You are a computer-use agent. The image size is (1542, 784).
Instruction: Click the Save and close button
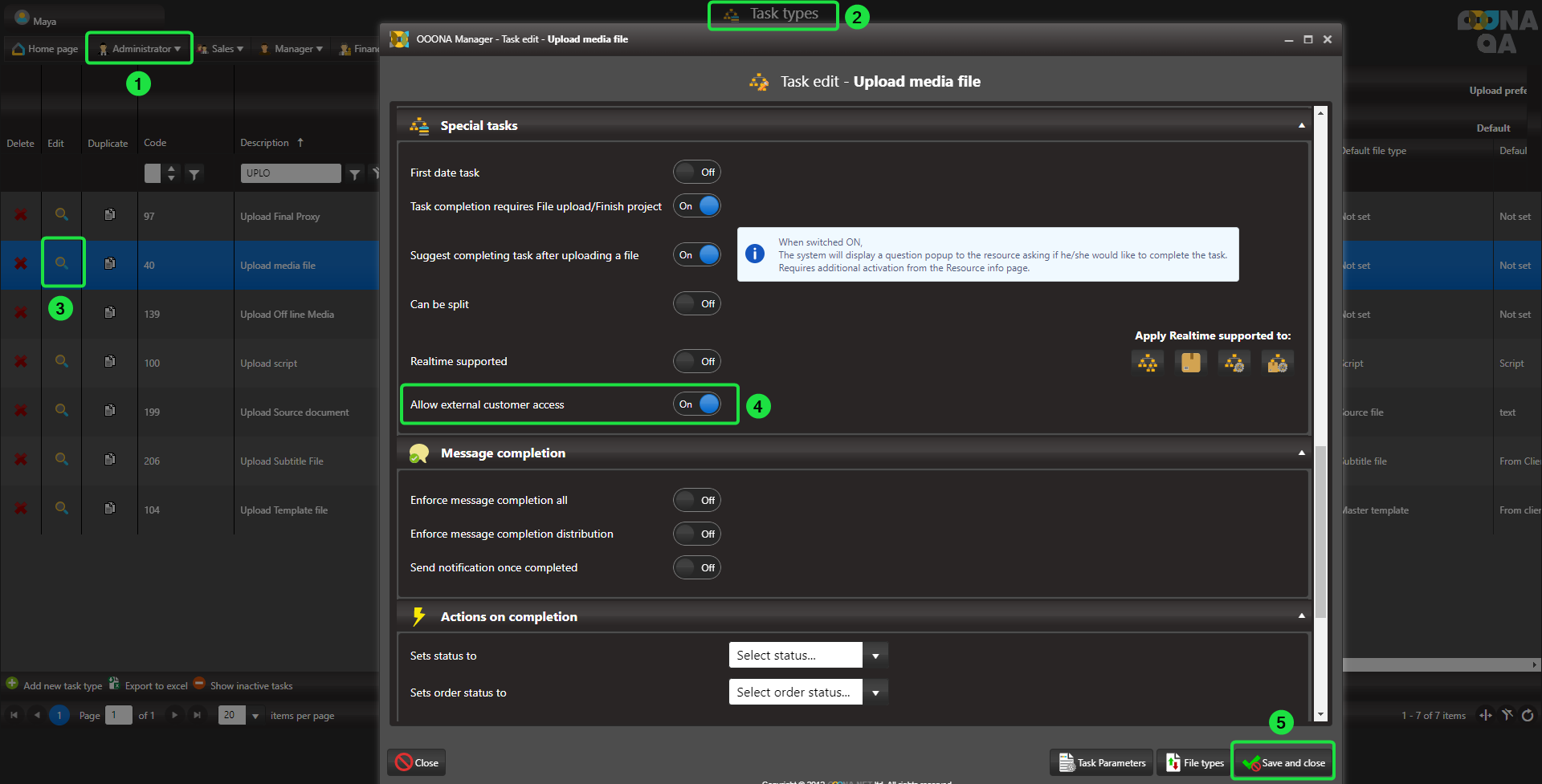1283,762
